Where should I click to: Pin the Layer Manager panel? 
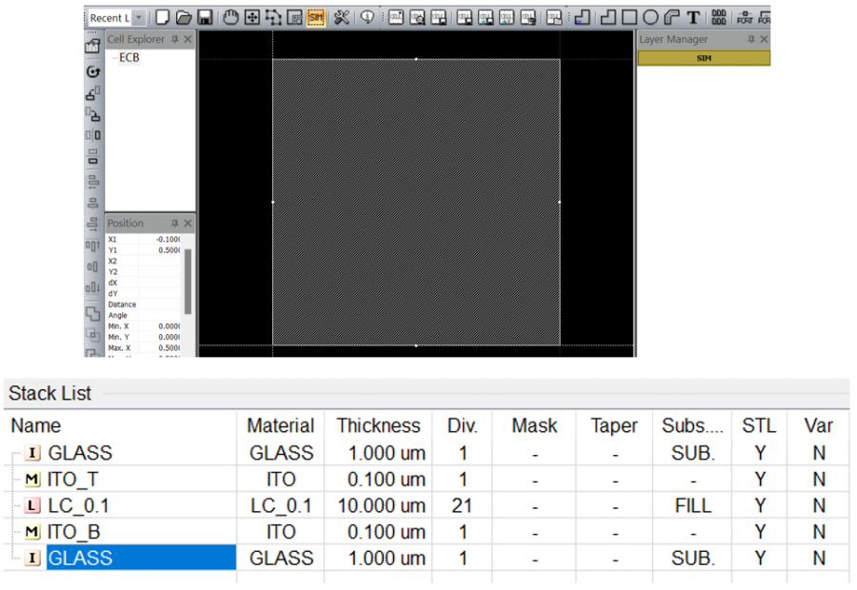751,39
